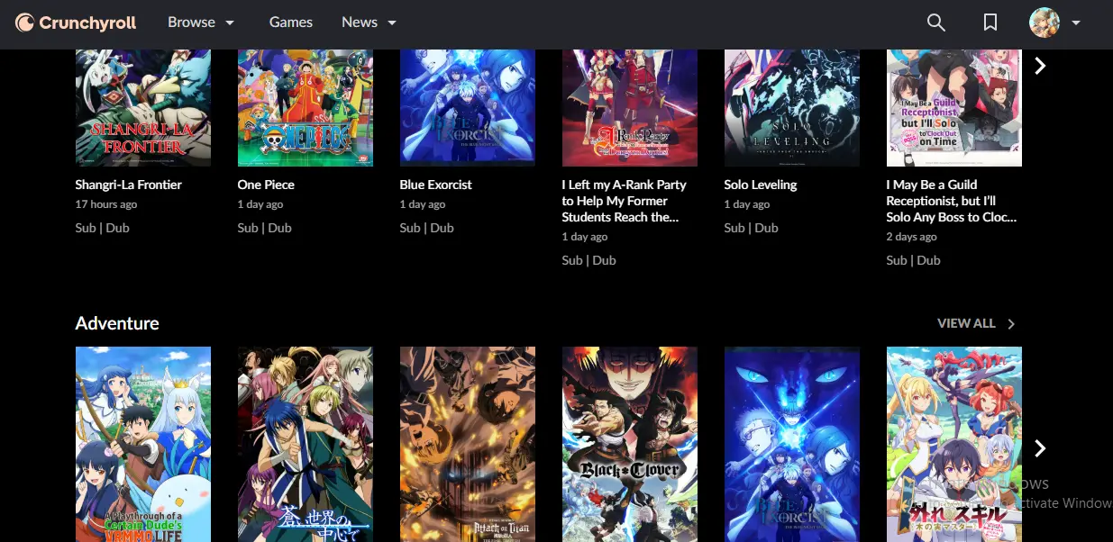Open the search magnifier icon

point(936,23)
